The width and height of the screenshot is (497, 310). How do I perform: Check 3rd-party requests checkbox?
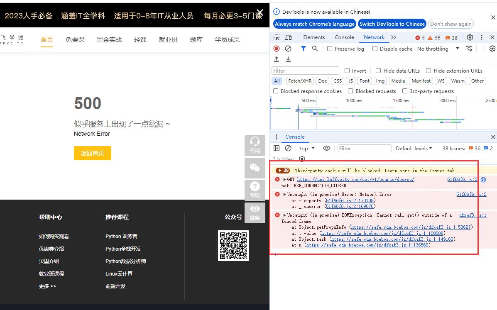[x=405, y=91]
